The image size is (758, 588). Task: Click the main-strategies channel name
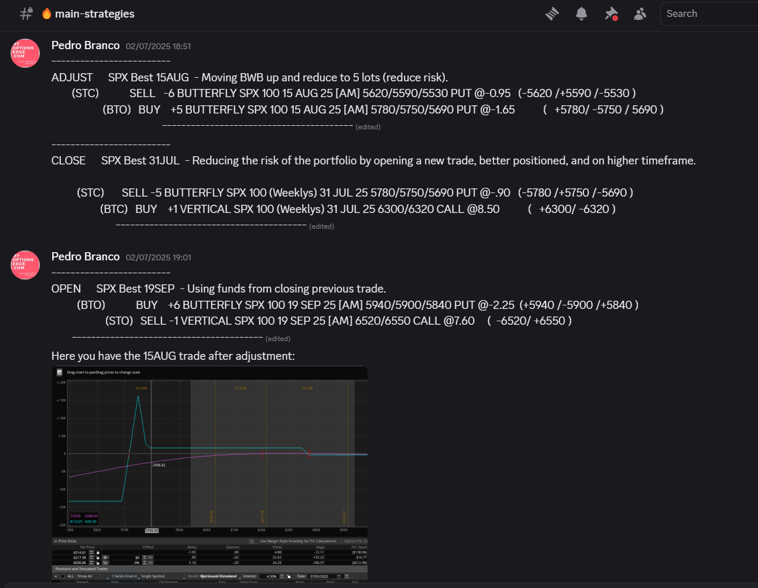pyautogui.click(x=94, y=14)
